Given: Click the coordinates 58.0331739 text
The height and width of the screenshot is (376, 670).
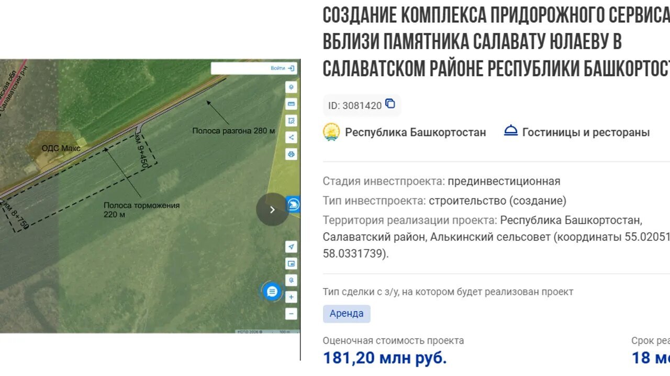Looking at the screenshot, I should [356, 254].
